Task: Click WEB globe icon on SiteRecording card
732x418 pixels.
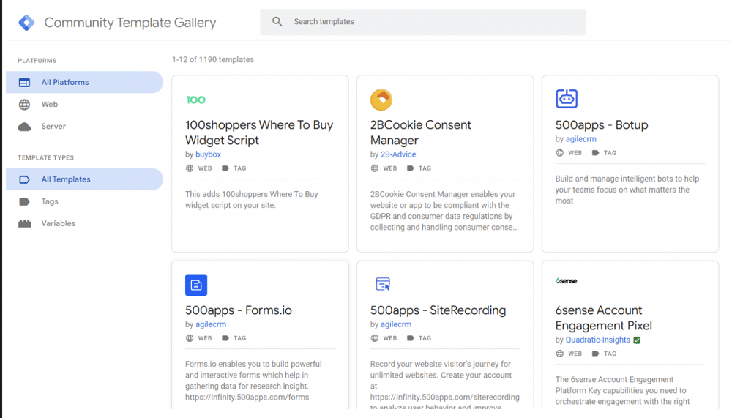Action: click(x=374, y=338)
